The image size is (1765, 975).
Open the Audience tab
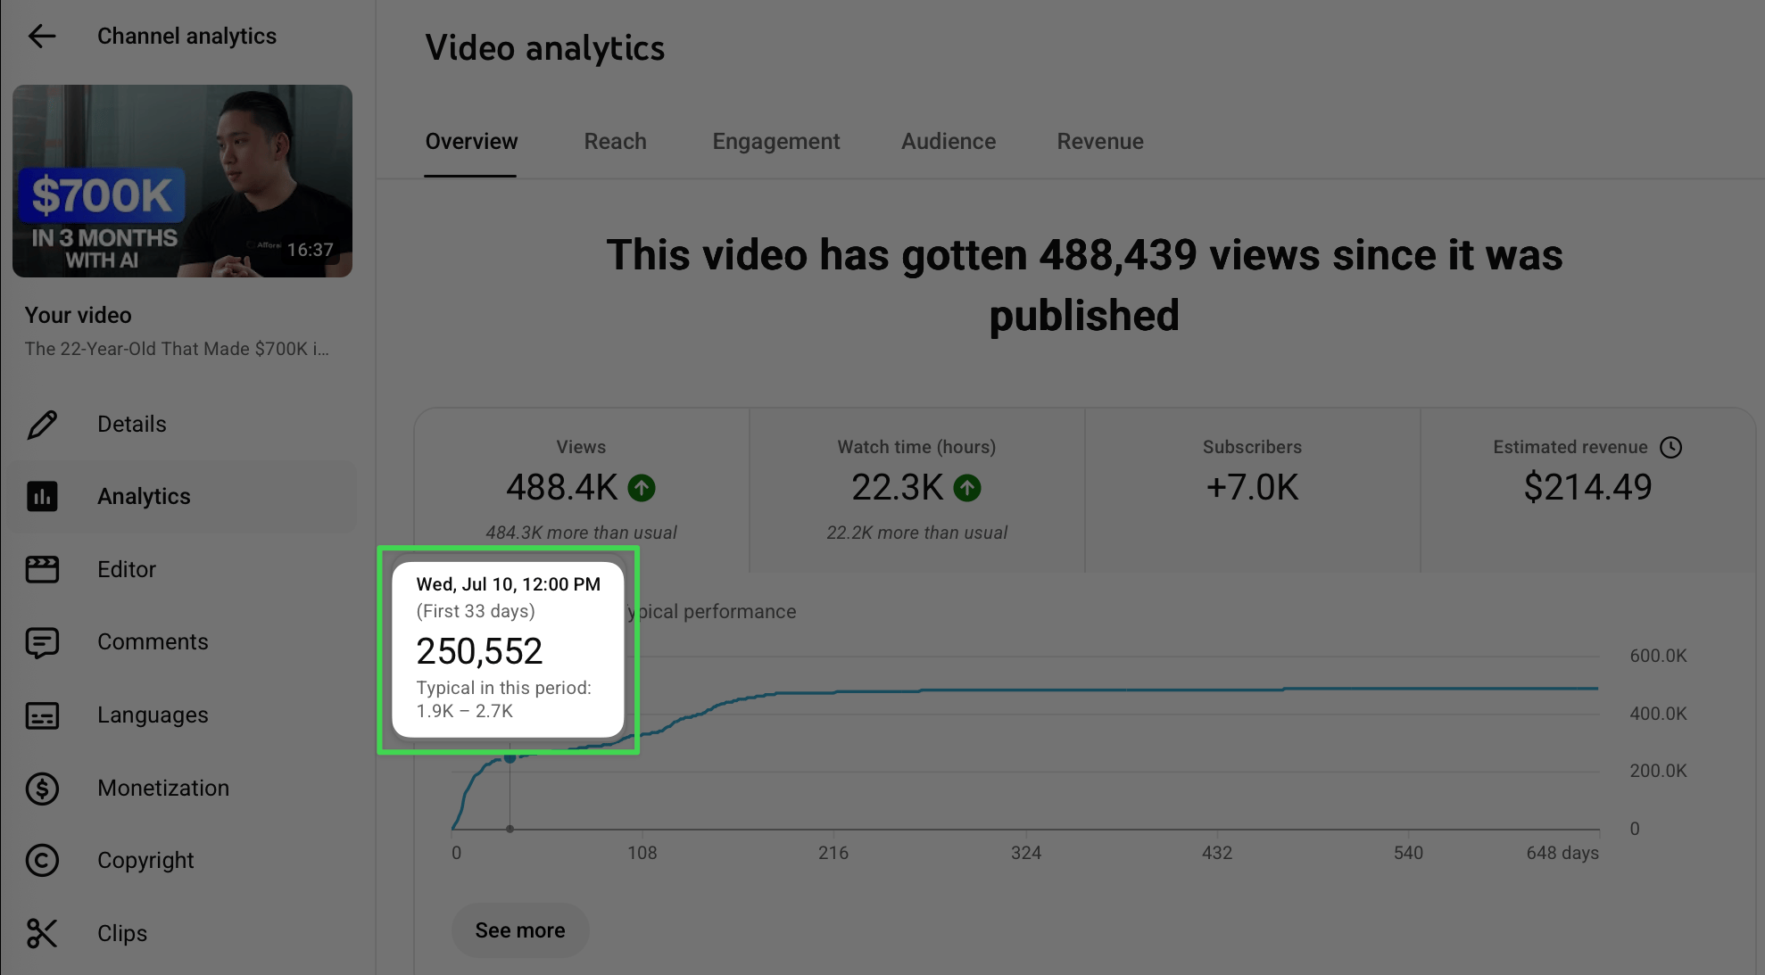[948, 142]
